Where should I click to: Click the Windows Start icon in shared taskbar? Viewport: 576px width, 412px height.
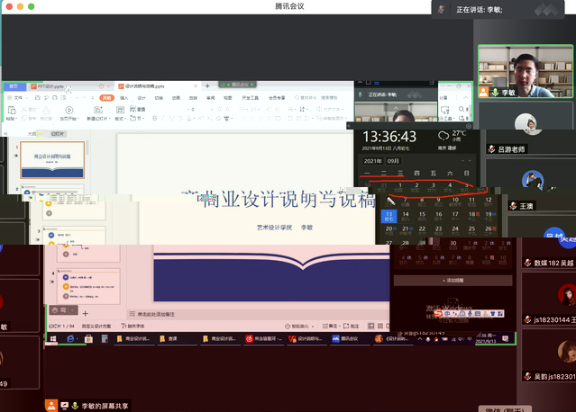click(x=53, y=338)
